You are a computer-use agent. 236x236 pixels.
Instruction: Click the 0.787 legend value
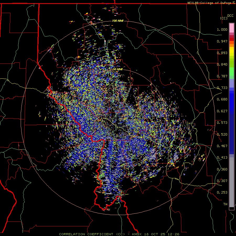222,76
